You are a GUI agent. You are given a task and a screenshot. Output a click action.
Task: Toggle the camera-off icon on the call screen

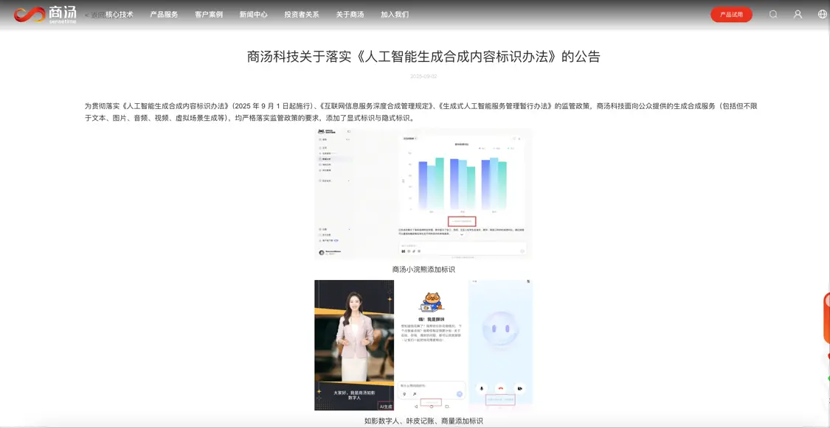click(x=519, y=388)
